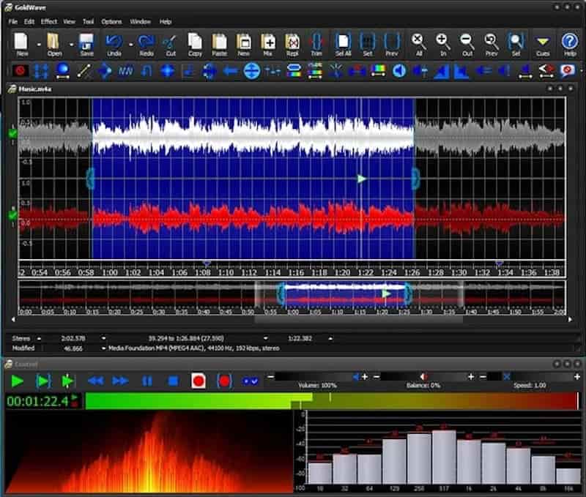Open the Effect menu

coord(49,22)
